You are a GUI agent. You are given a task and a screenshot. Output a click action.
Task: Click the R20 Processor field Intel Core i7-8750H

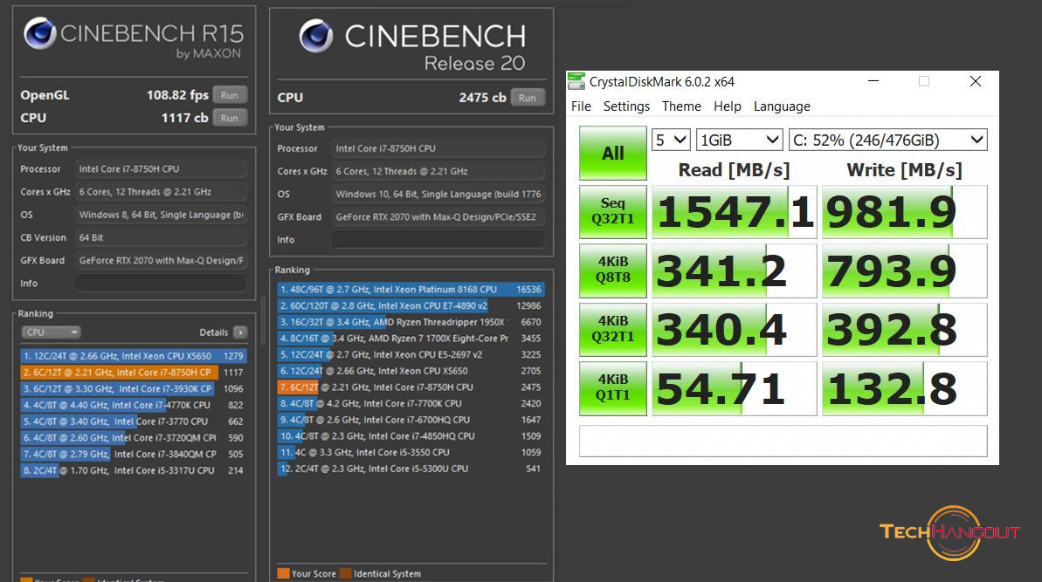438,148
